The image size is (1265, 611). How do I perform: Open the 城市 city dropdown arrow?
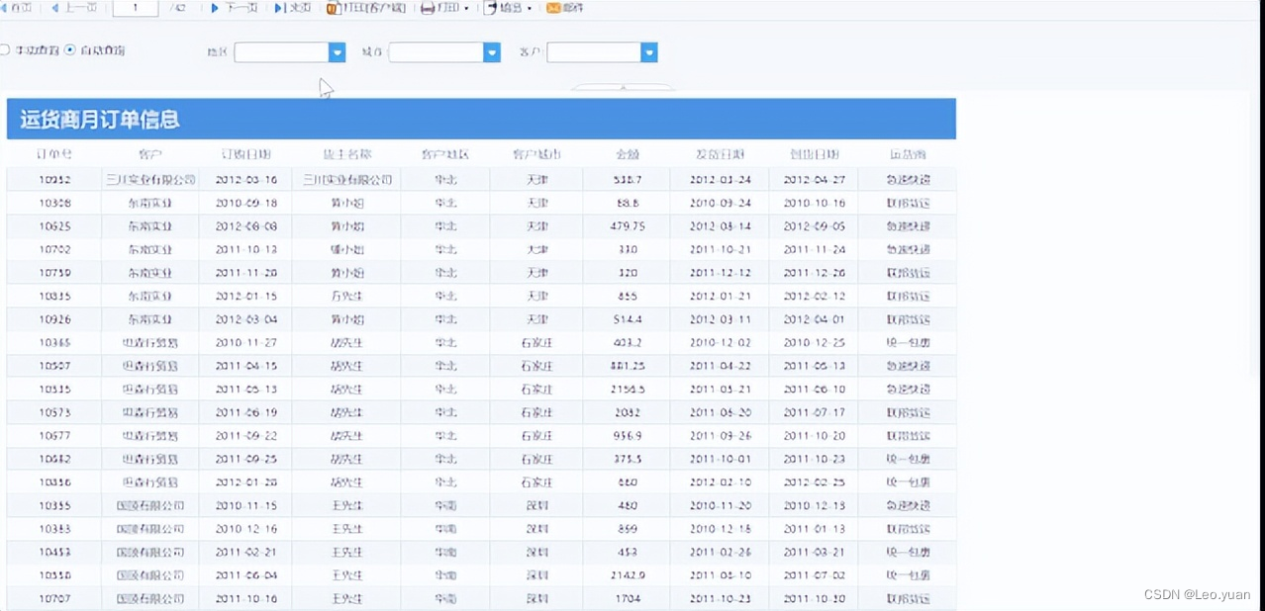492,52
